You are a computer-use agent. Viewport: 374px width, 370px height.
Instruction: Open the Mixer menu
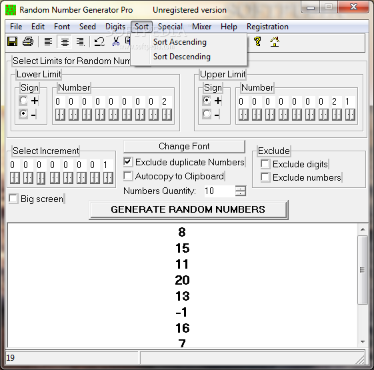(202, 27)
